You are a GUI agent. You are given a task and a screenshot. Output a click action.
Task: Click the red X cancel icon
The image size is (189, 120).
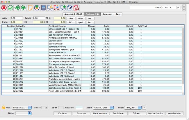(x=4, y=8)
